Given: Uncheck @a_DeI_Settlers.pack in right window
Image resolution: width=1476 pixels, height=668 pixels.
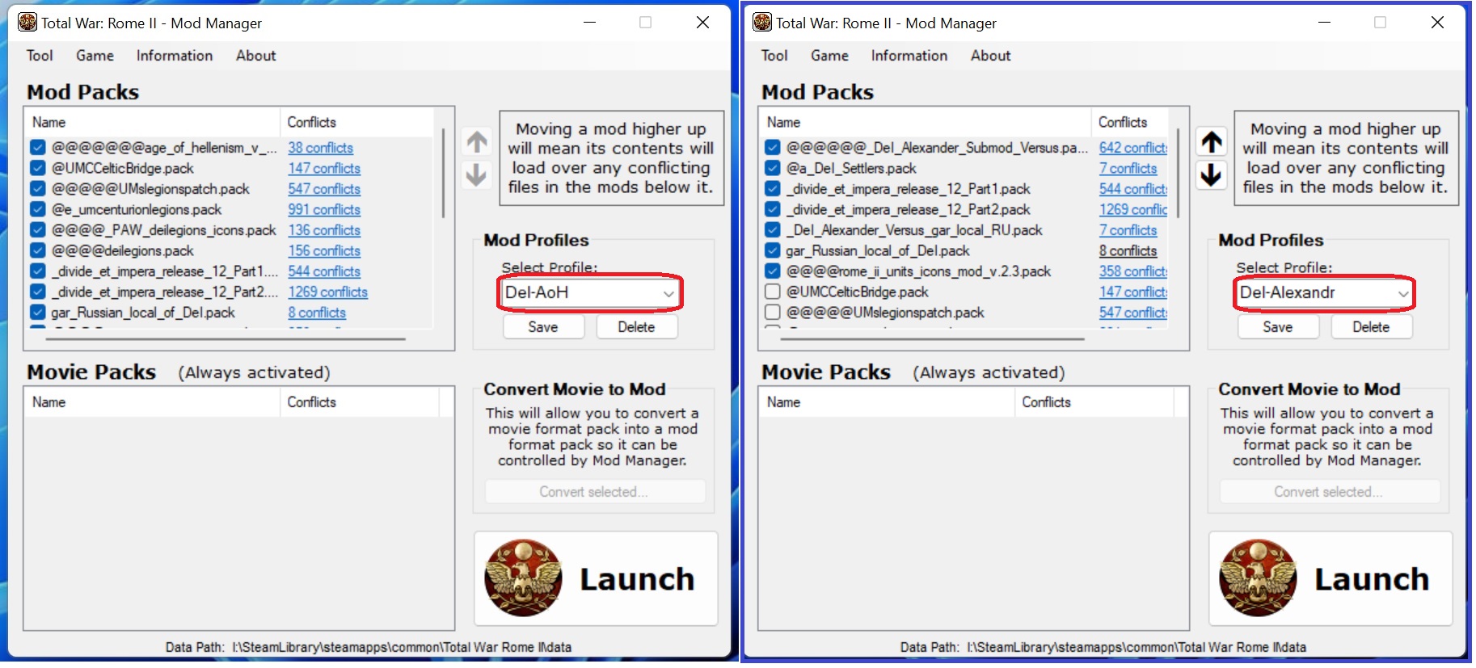Looking at the screenshot, I should [x=772, y=168].
